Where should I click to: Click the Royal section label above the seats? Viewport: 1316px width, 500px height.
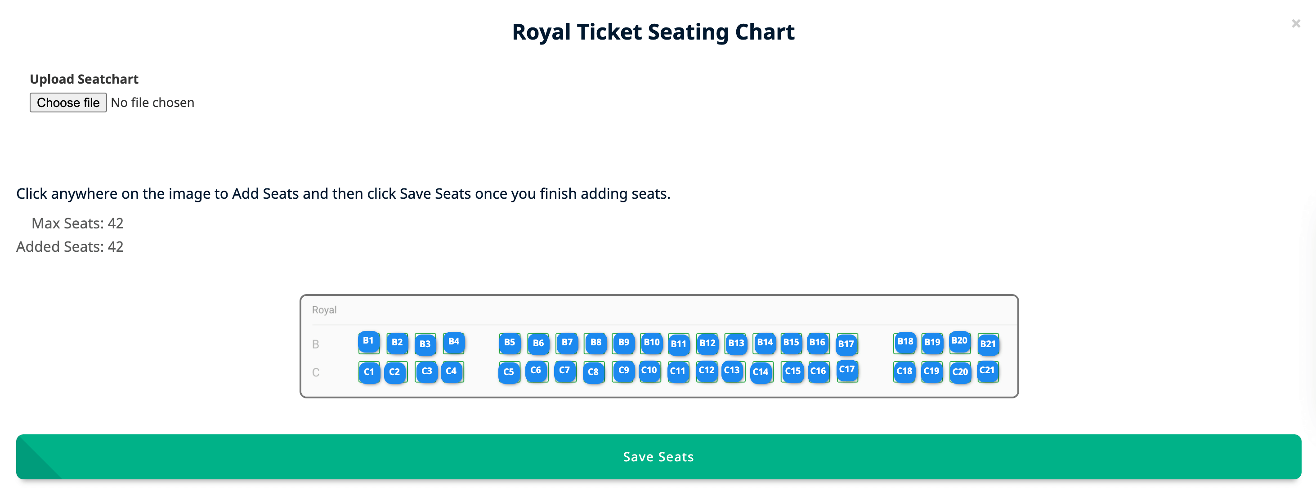[324, 309]
